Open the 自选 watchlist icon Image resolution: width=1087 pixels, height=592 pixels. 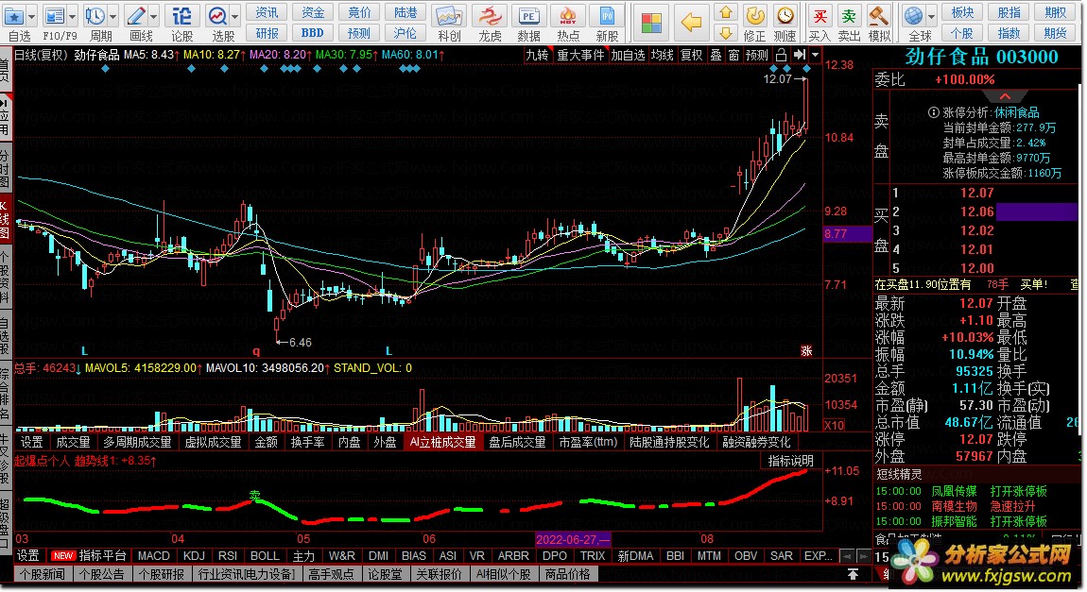click(x=14, y=16)
